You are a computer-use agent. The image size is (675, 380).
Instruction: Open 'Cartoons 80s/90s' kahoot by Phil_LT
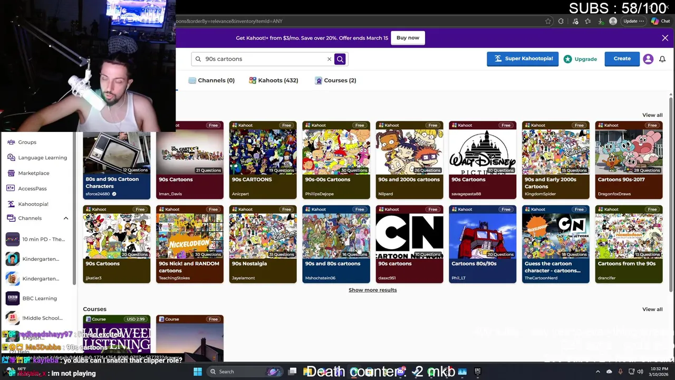pyautogui.click(x=483, y=244)
